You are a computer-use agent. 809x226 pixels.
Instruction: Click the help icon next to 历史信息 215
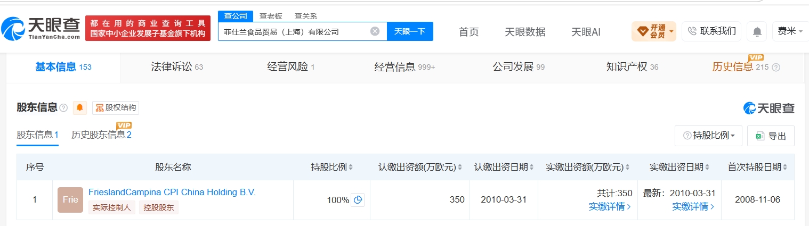click(x=776, y=68)
